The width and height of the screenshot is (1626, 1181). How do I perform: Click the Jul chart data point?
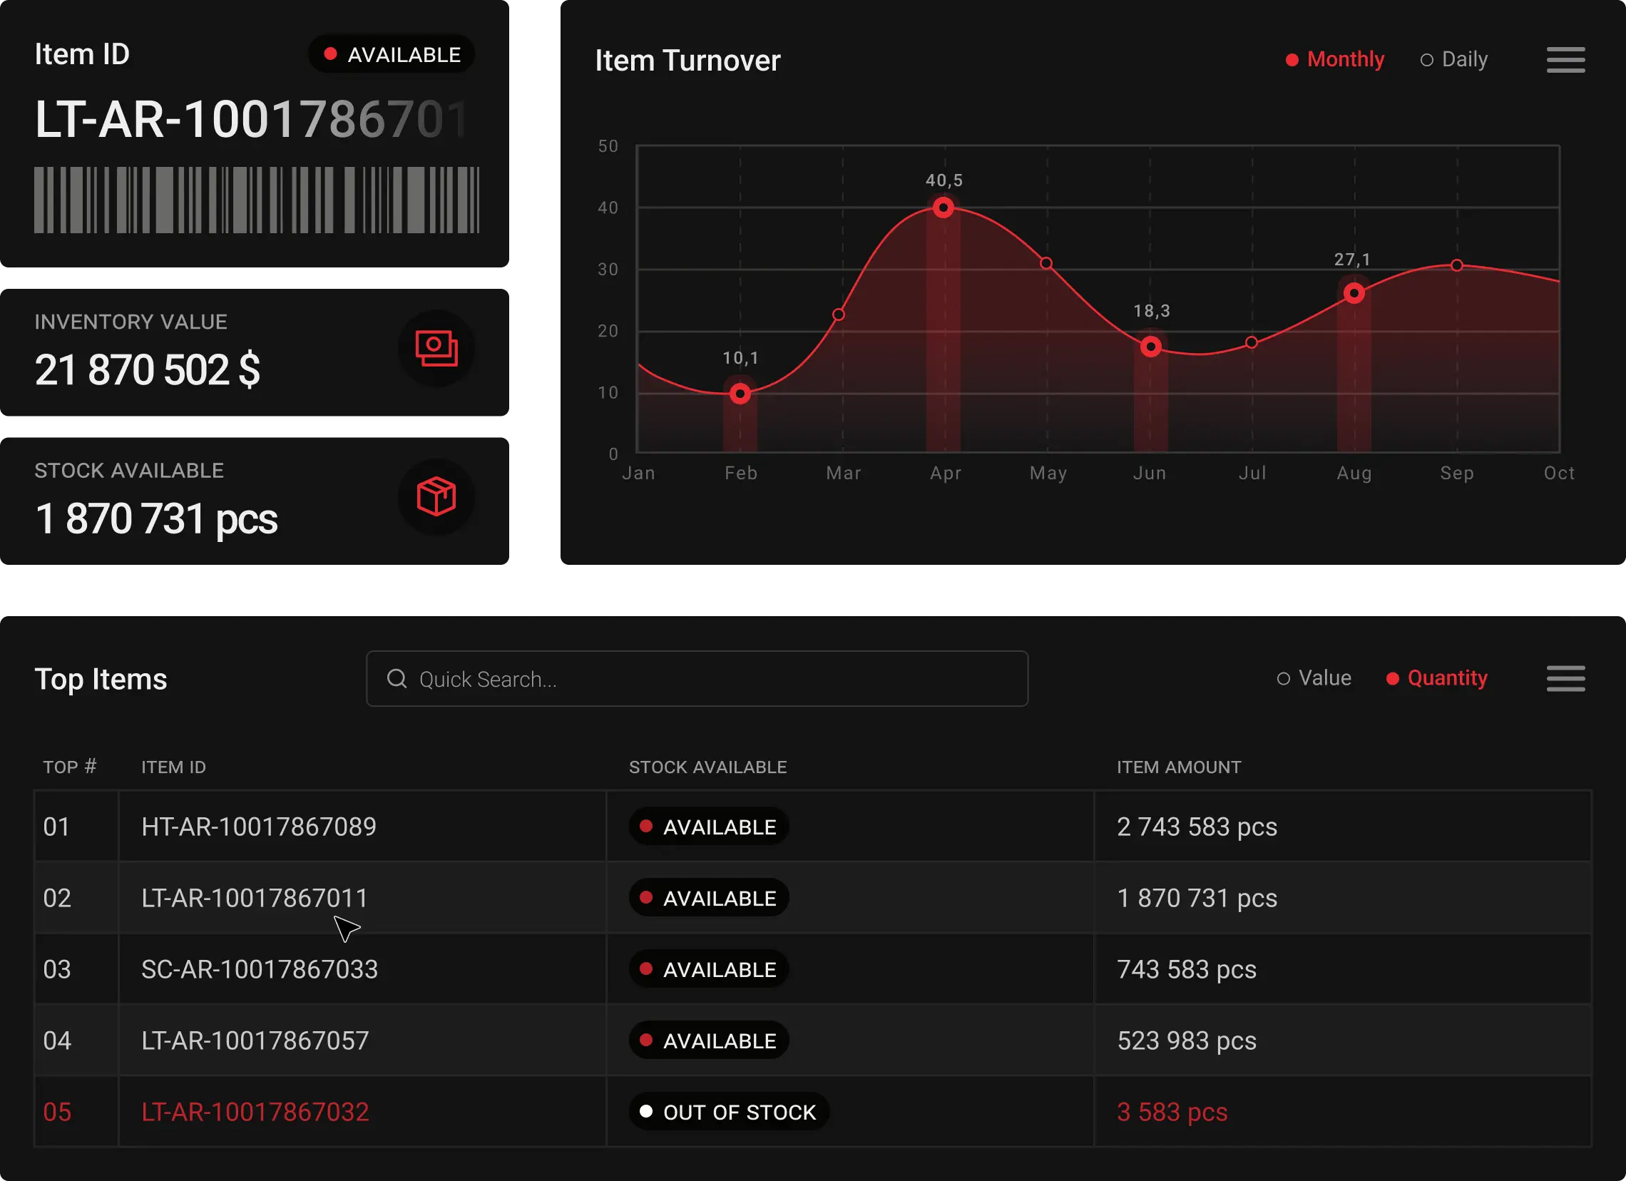click(1251, 343)
